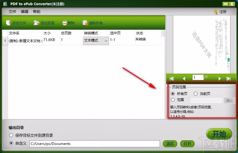Image resolution: width=238 pixels, height=153 pixels.
Task: Click the 文件名 column header
Action: coord(25,33)
